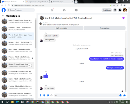Open the Friends icon in top navigation
This screenshot has height=104, width=130.
coord(64,10)
